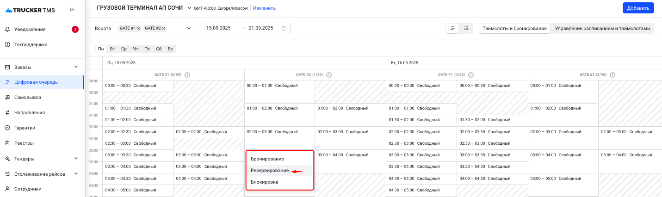Click the start date field 15.09.2025
Viewport: 662px width, 197px height.
click(x=218, y=28)
